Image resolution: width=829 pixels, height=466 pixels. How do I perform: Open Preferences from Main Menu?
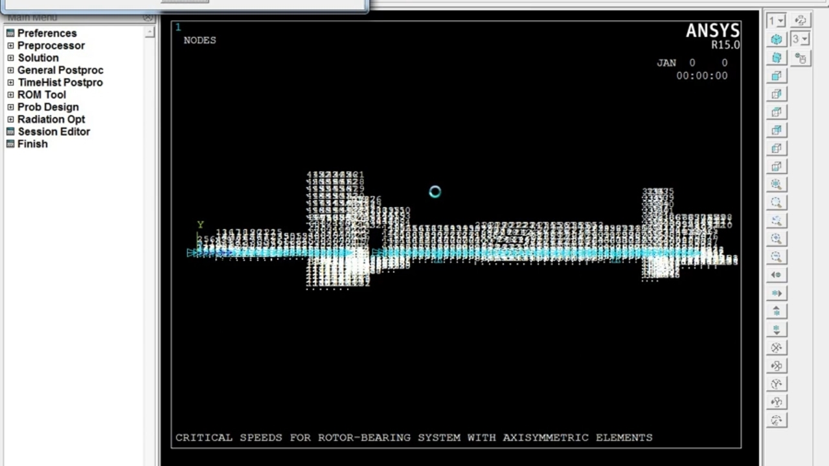[47, 33]
